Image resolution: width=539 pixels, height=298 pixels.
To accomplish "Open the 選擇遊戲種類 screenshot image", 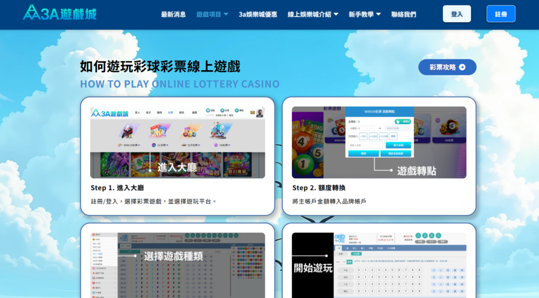I will point(177,265).
